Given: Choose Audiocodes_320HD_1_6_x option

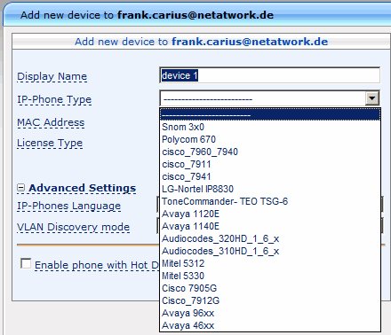Looking at the screenshot, I should [x=270, y=238].
